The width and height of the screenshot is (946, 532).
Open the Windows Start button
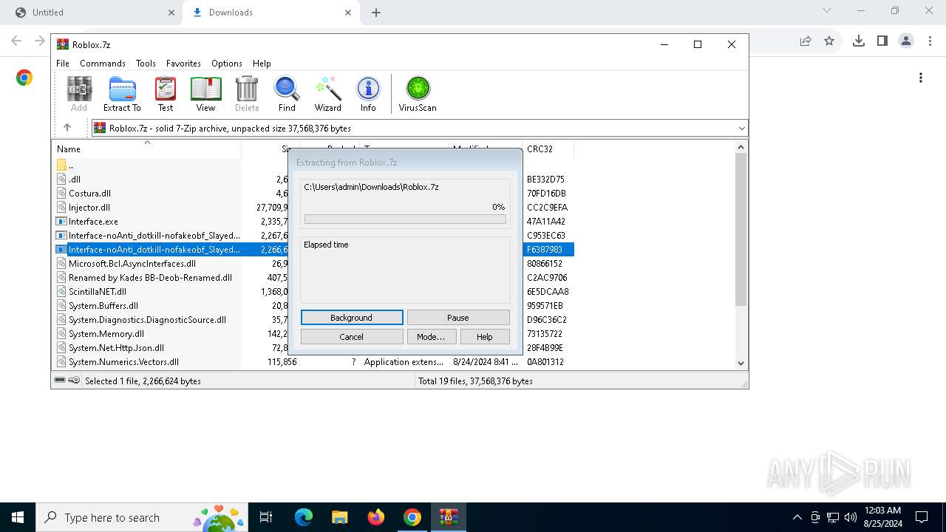point(18,517)
